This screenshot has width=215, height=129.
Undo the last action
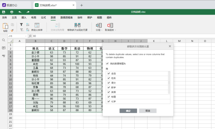pos(20,12)
